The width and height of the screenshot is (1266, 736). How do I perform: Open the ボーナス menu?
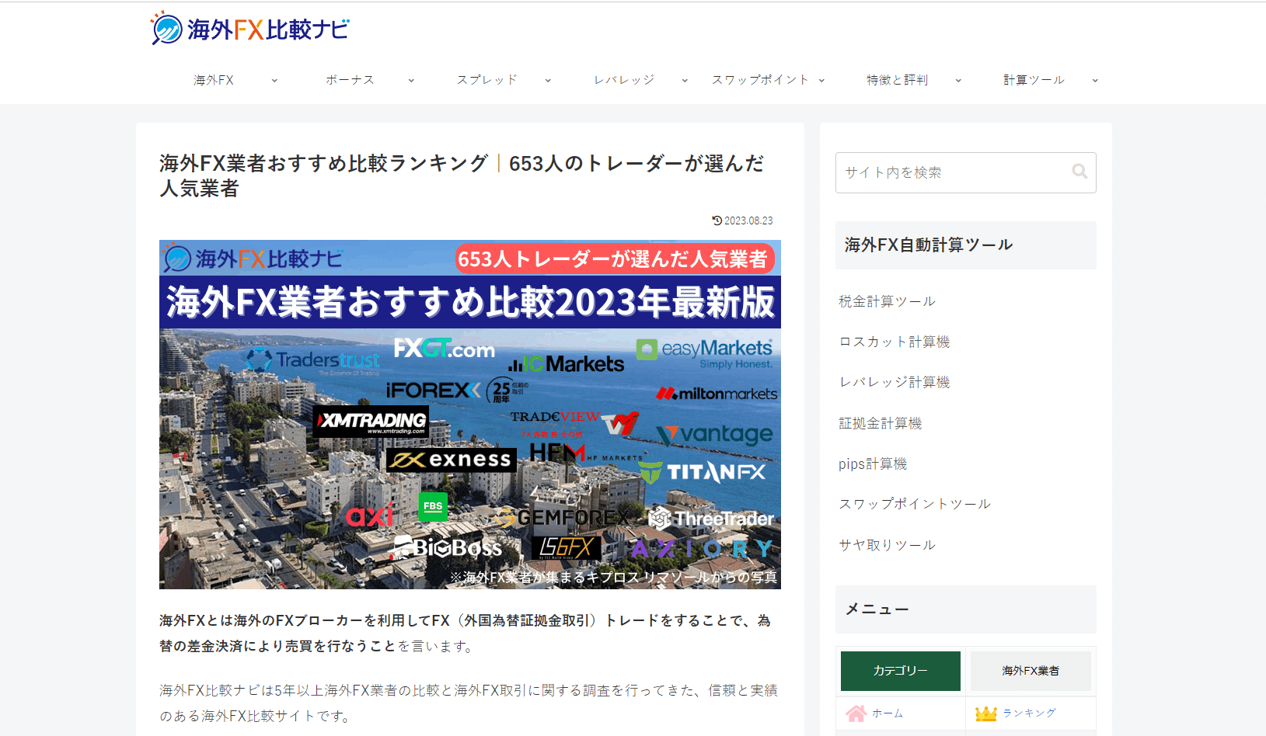pos(350,80)
